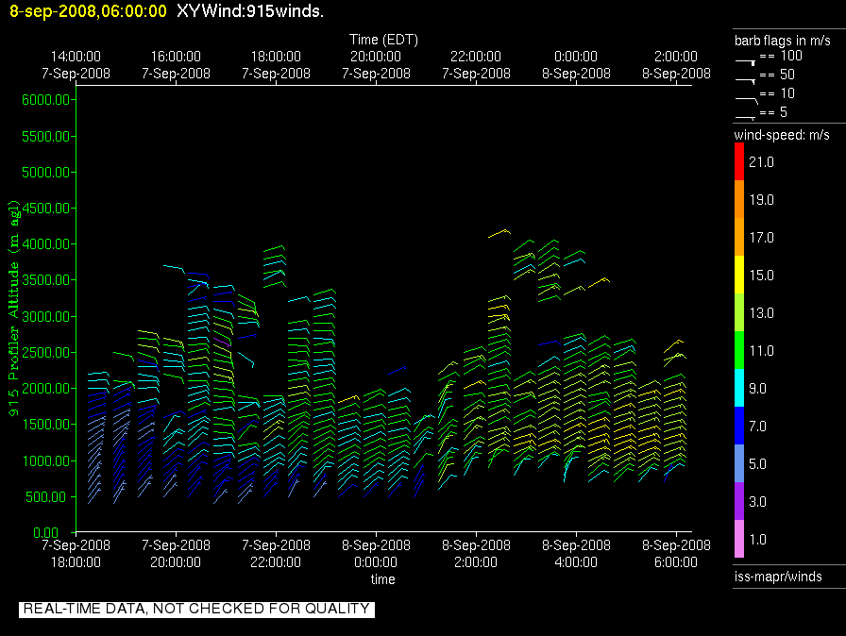Click the top axis 2:00:00 8-Sep-2008 label

tap(676, 65)
